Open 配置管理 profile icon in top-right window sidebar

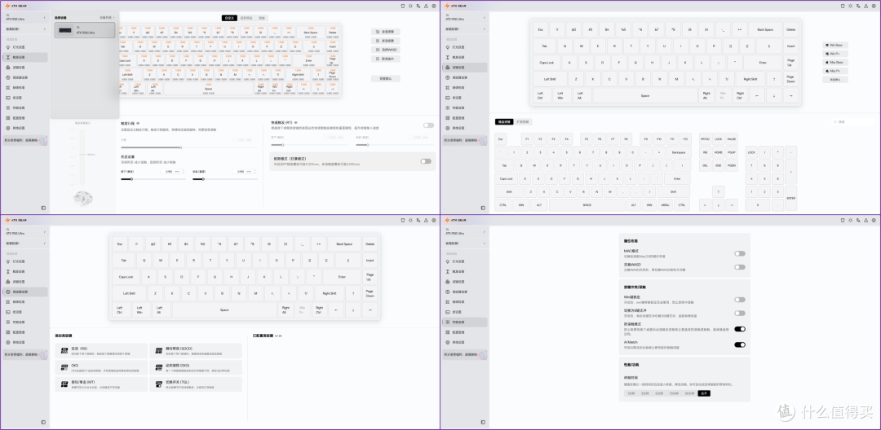tap(449, 118)
